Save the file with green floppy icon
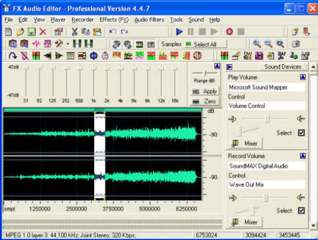Viewport: 318px width, 240px height. pos(31,32)
